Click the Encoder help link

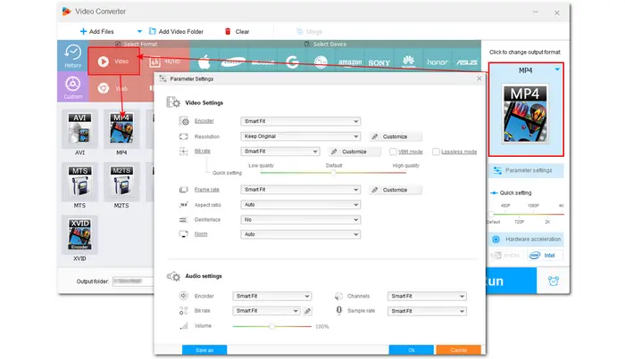tap(204, 121)
